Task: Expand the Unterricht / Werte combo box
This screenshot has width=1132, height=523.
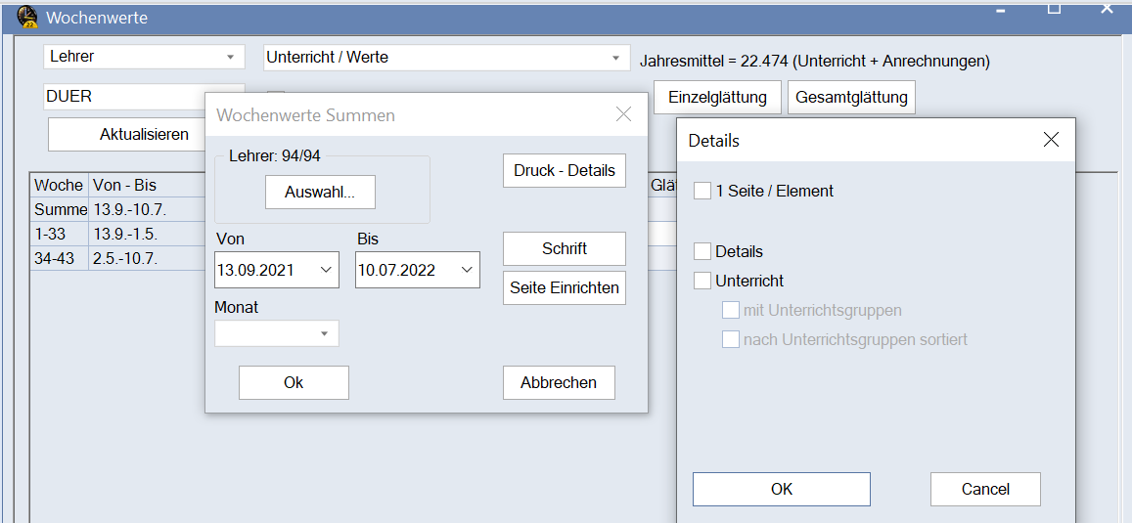Action: 615,58
